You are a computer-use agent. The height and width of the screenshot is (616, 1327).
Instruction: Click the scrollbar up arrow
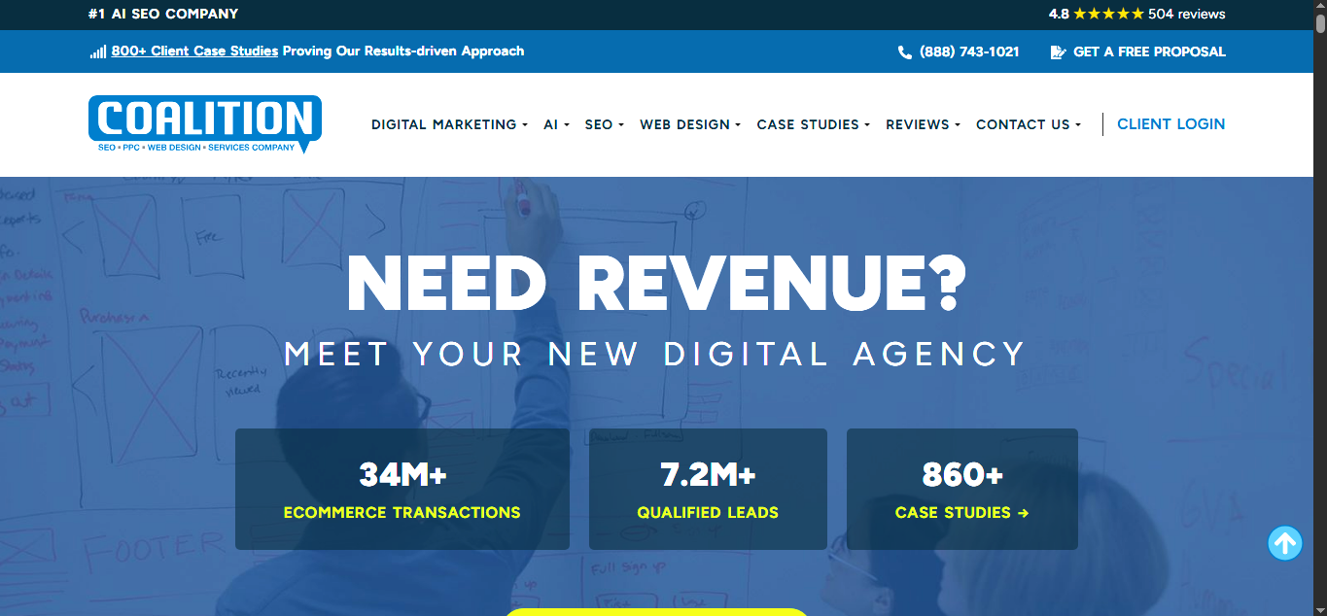1319,6
